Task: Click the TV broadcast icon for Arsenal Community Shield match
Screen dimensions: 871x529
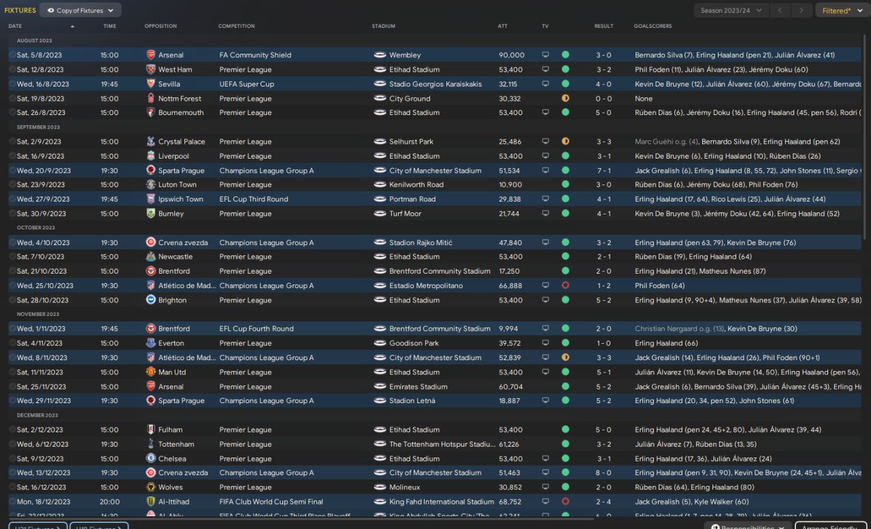Action: (545, 55)
